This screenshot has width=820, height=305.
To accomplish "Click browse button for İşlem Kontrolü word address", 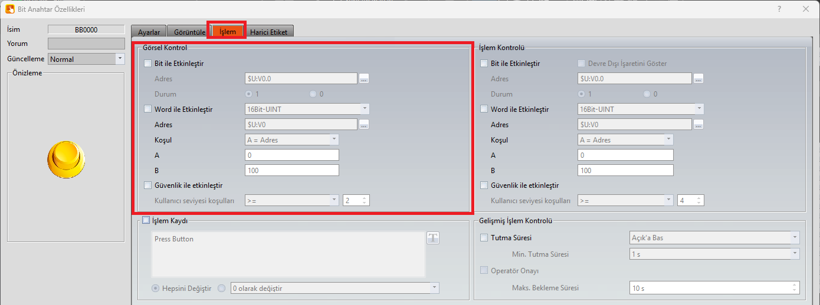I will (698, 125).
